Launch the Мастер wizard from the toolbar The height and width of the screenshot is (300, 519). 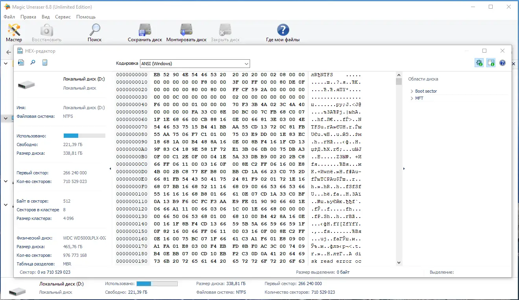(x=14, y=33)
